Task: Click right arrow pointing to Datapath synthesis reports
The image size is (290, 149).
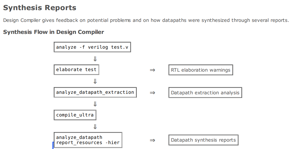Action: coord(152,140)
